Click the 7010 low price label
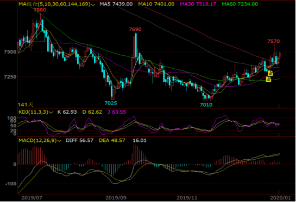The height and width of the screenshot is (202, 296). pos(206,105)
